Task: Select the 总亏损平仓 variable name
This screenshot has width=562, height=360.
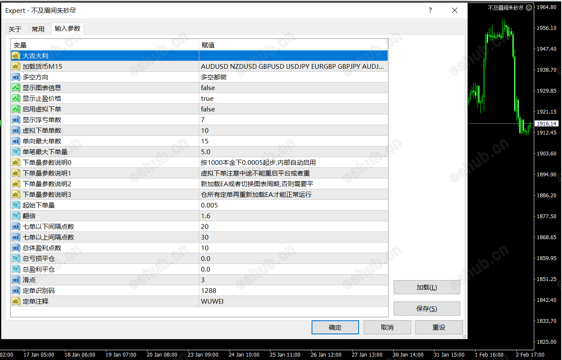Action: pos(38,258)
